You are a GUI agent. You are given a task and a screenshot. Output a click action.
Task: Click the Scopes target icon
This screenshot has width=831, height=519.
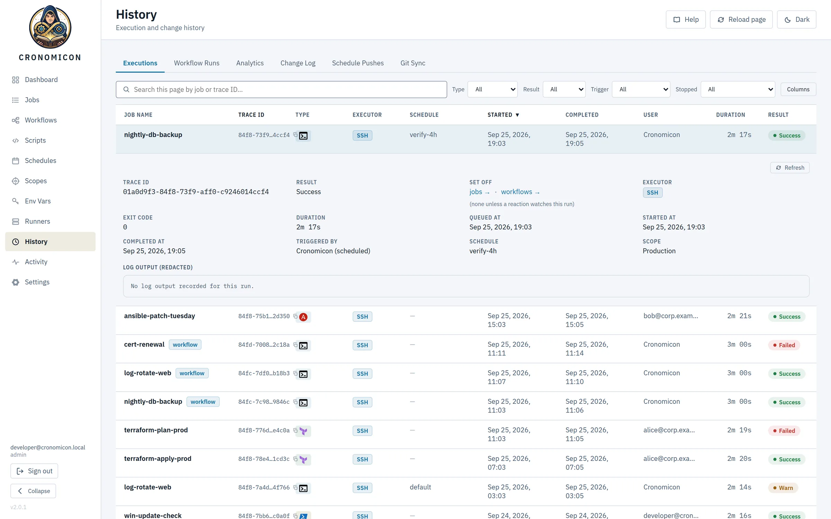[x=16, y=181]
